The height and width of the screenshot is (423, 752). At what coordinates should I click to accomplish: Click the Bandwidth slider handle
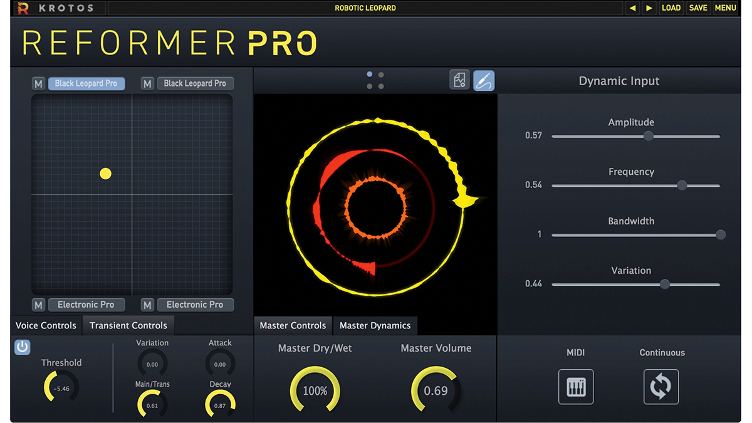(721, 234)
